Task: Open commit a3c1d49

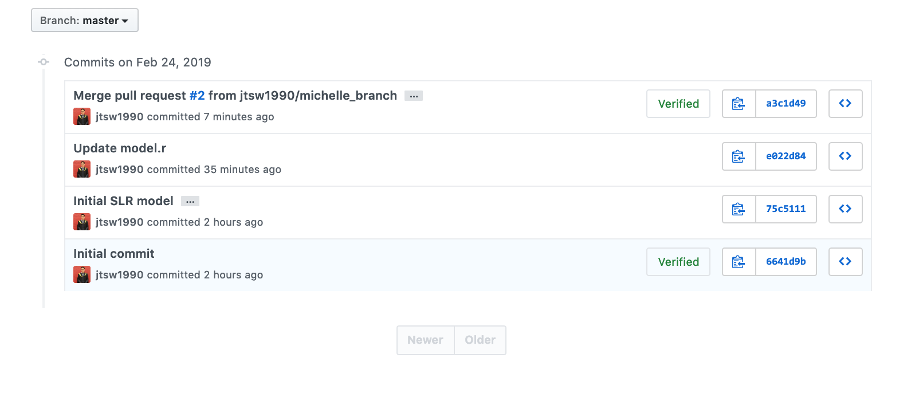Action: (x=786, y=104)
